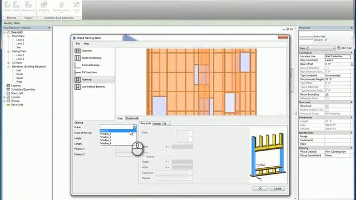Click the OK button

(260, 189)
